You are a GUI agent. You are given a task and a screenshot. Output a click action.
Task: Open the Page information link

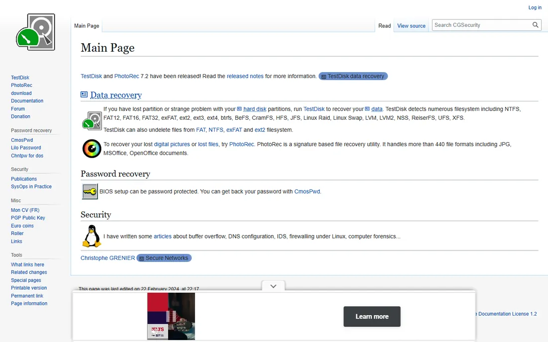pyautogui.click(x=29, y=303)
